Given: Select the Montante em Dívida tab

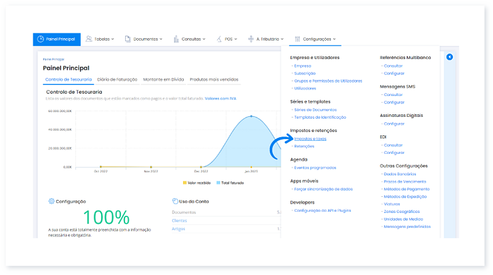Looking at the screenshot, I should (x=163, y=79).
